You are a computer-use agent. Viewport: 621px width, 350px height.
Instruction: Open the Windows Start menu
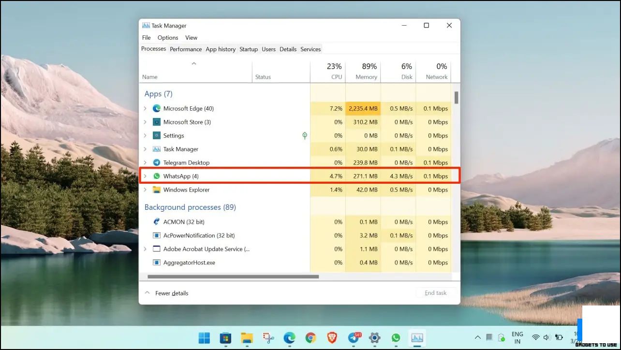pyautogui.click(x=204, y=338)
